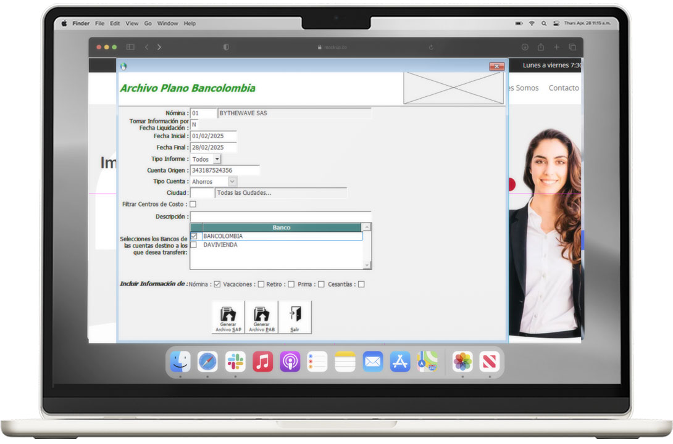Click the Generar Archivo PAB button
The height and width of the screenshot is (444, 673).
262,318
